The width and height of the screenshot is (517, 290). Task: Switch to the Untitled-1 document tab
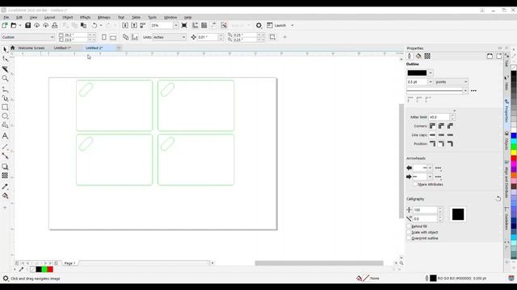tap(62, 48)
